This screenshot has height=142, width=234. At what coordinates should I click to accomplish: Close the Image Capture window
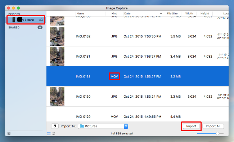9,8
